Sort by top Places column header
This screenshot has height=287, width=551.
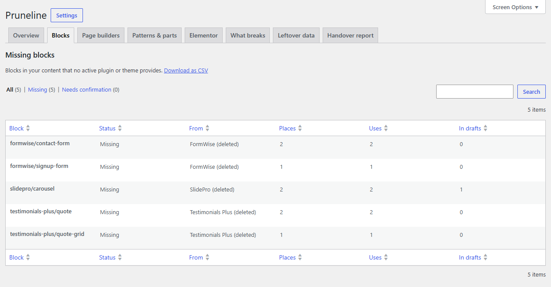coord(287,128)
